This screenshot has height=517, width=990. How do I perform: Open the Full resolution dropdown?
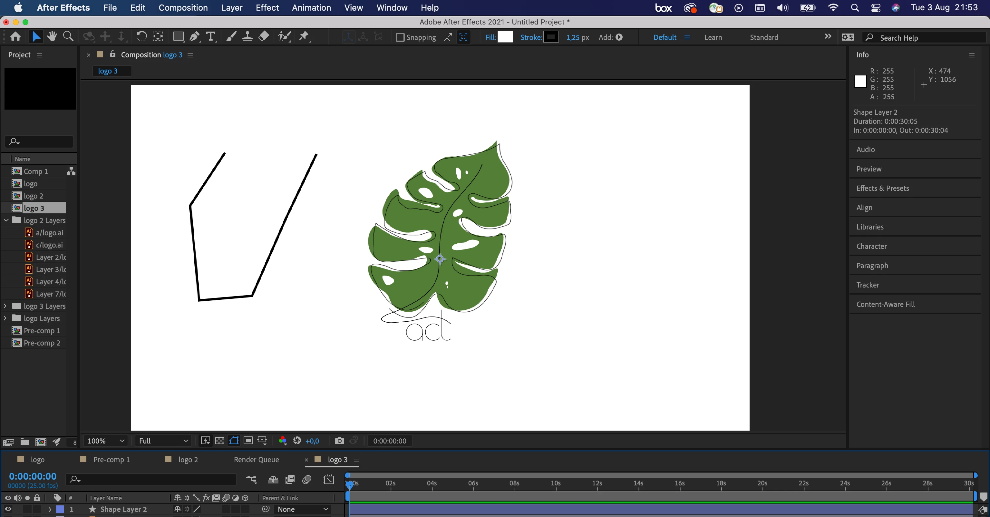pyautogui.click(x=163, y=441)
